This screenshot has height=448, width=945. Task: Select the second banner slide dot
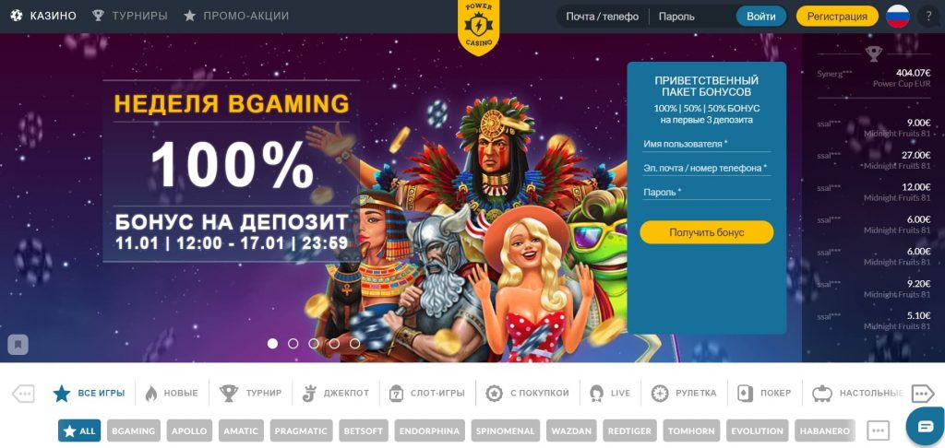pyautogui.click(x=293, y=343)
